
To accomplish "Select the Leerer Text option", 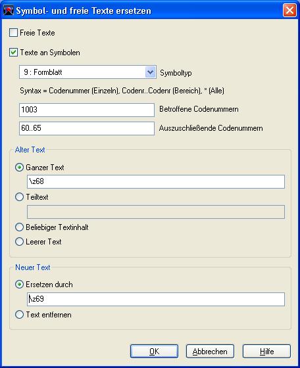I will [19, 242].
